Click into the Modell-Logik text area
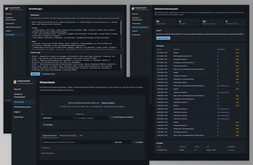 [75, 63]
